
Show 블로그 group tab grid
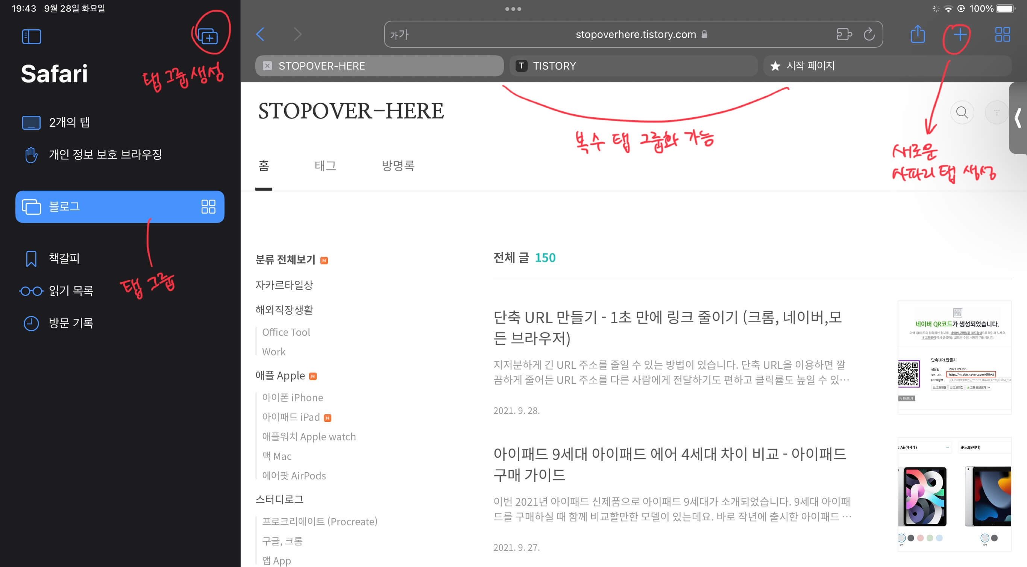coord(208,206)
